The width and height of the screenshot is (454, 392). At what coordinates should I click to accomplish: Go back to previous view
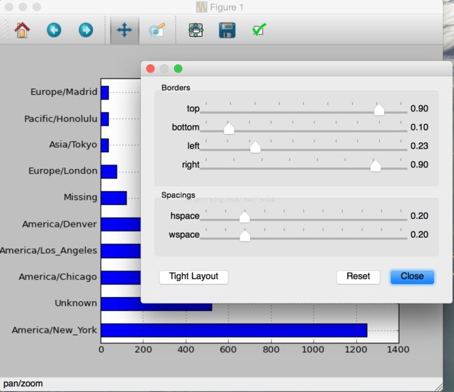[x=54, y=31]
